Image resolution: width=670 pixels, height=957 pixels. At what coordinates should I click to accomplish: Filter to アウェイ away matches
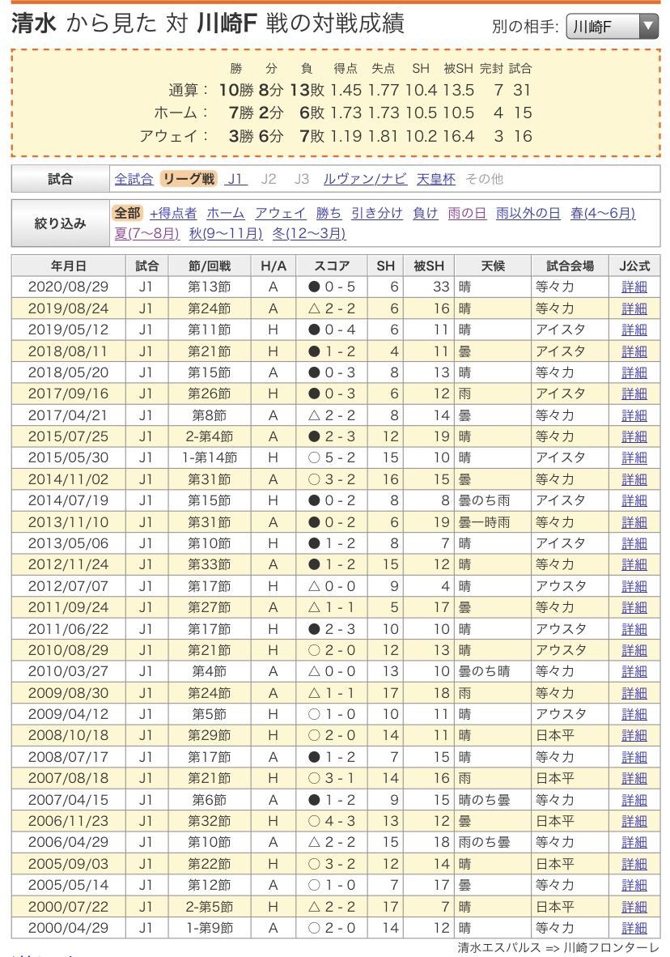280,213
